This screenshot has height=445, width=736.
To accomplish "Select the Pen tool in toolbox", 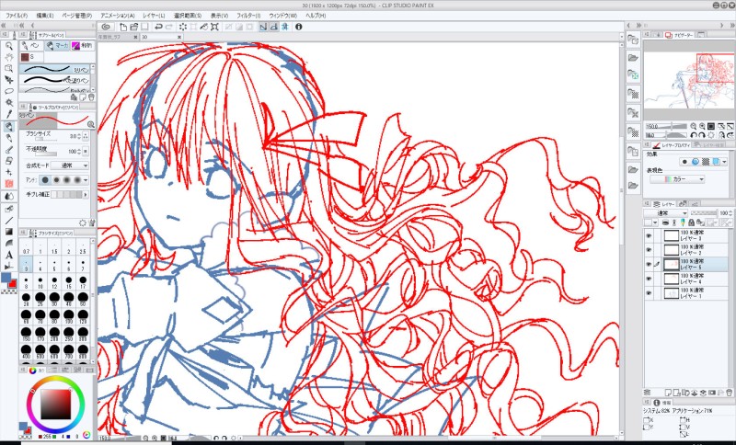I will (x=9, y=127).
